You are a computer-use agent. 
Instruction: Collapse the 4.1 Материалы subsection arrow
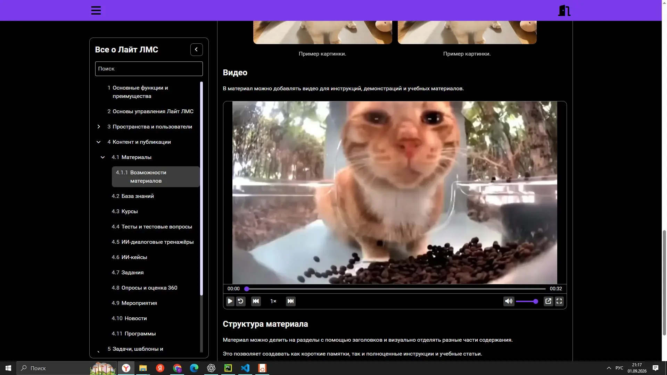click(x=103, y=157)
